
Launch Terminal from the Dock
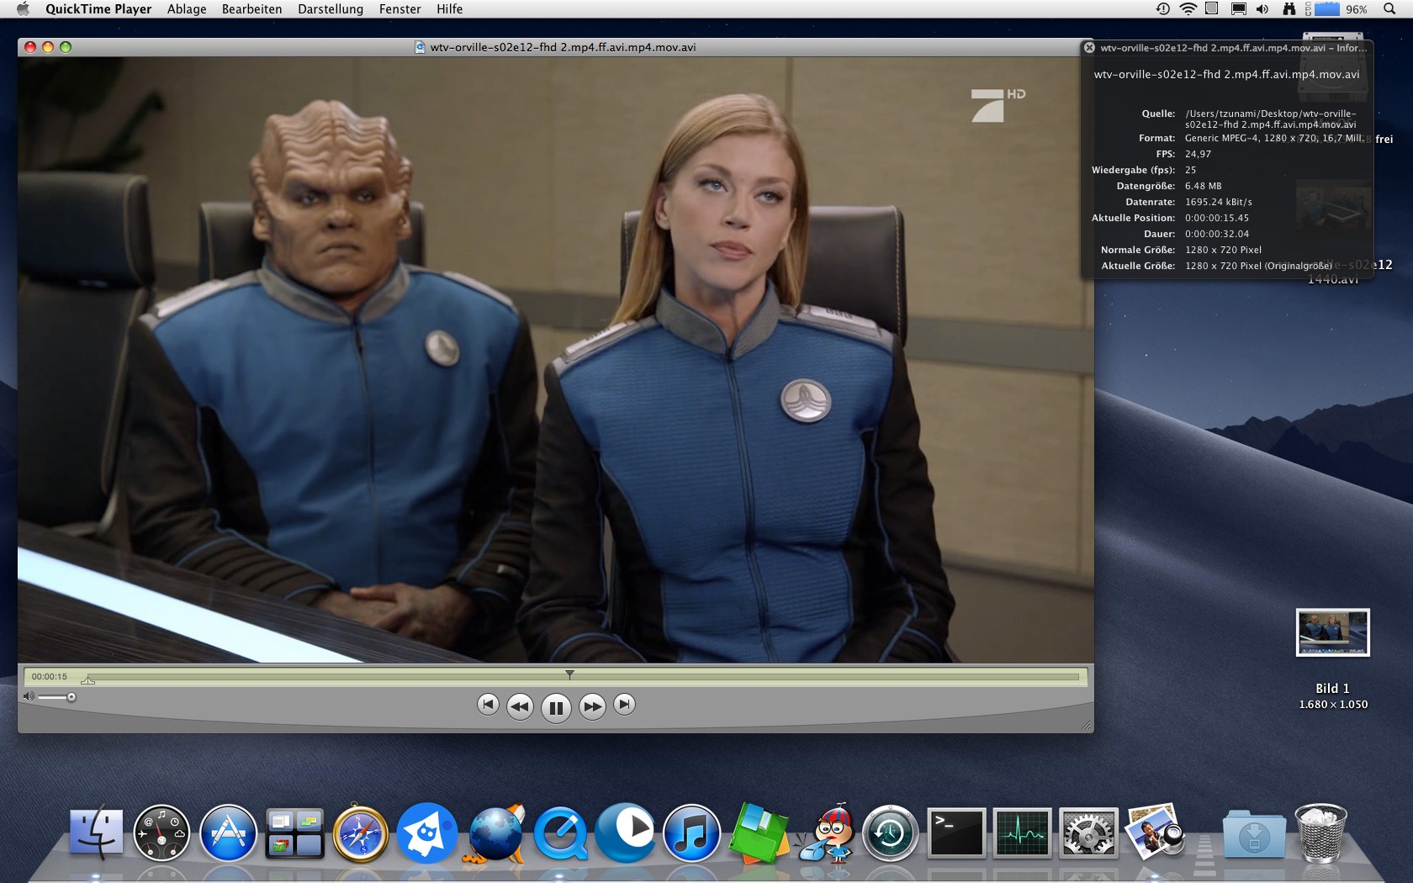pos(956,833)
